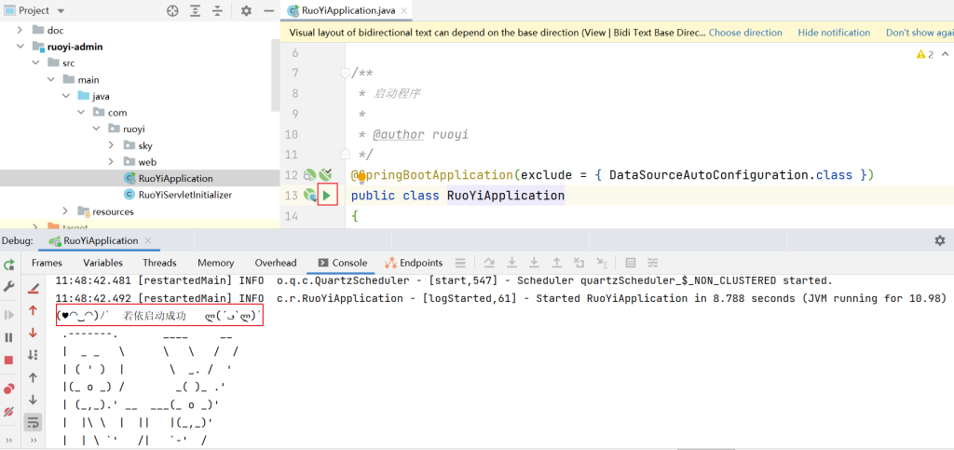Open the Debug panel settings gear
The image size is (954, 450).
click(939, 240)
